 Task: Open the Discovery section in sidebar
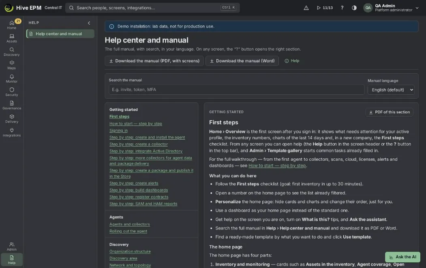(11, 51)
